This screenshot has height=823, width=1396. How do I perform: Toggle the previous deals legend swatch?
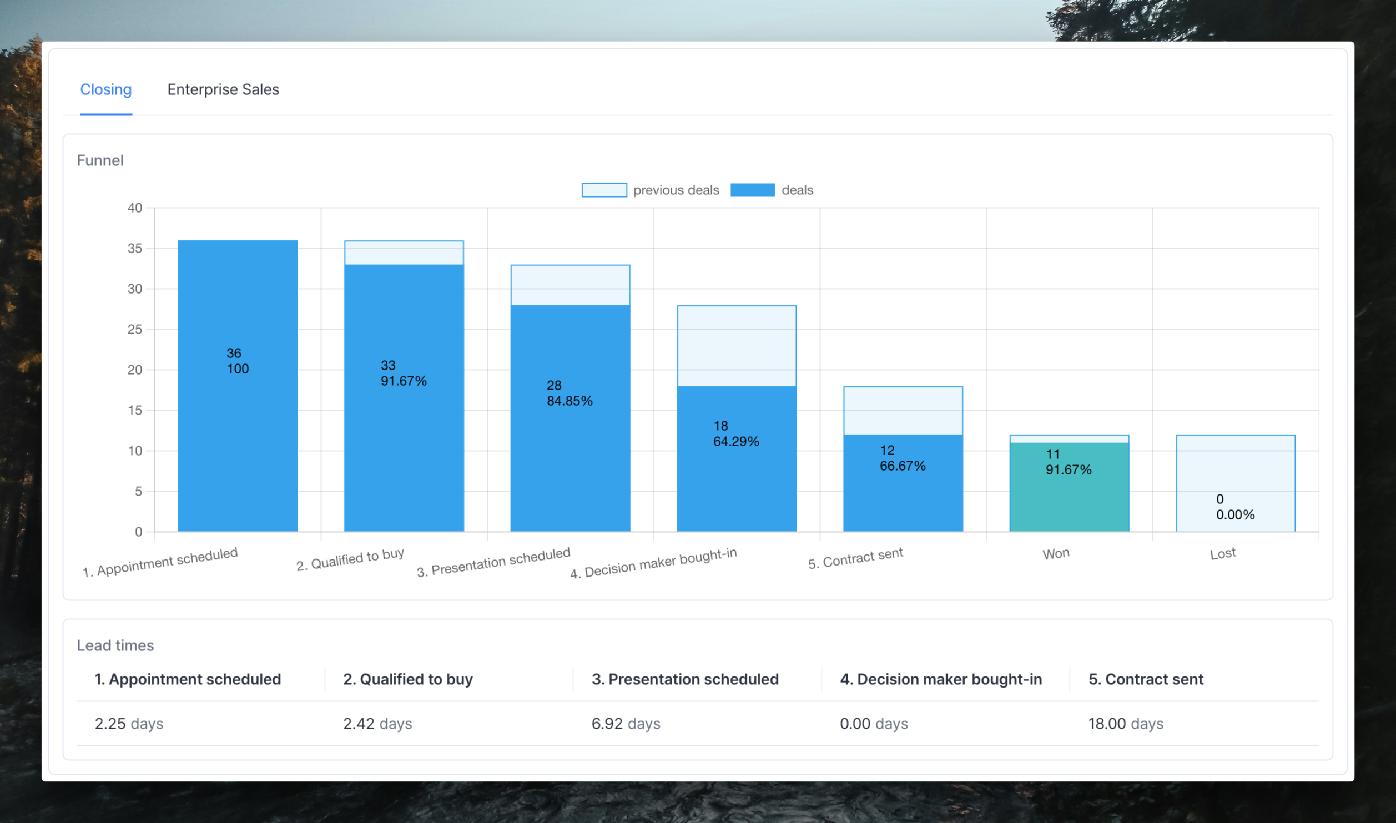pyautogui.click(x=604, y=190)
